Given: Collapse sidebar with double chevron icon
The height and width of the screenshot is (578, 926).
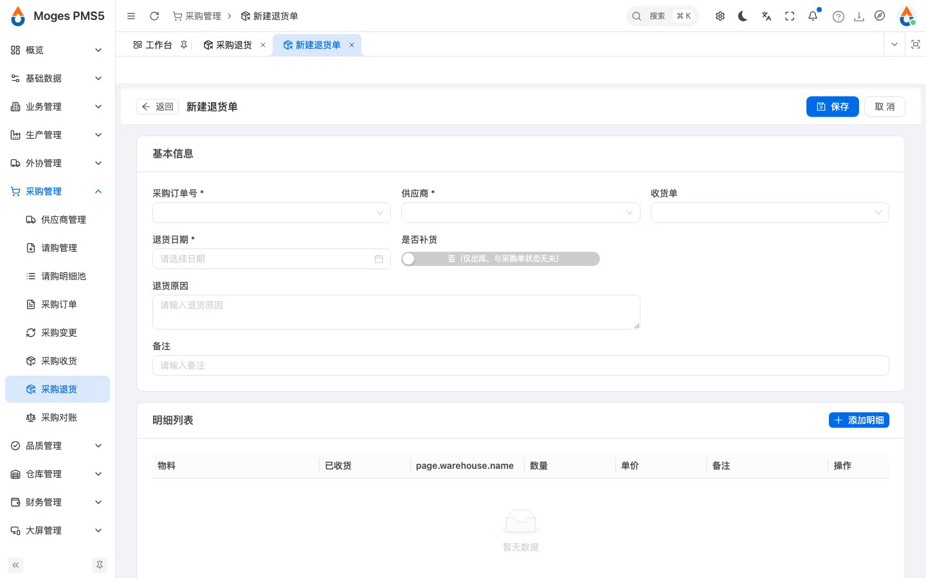Looking at the screenshot, I should point(15,565).
